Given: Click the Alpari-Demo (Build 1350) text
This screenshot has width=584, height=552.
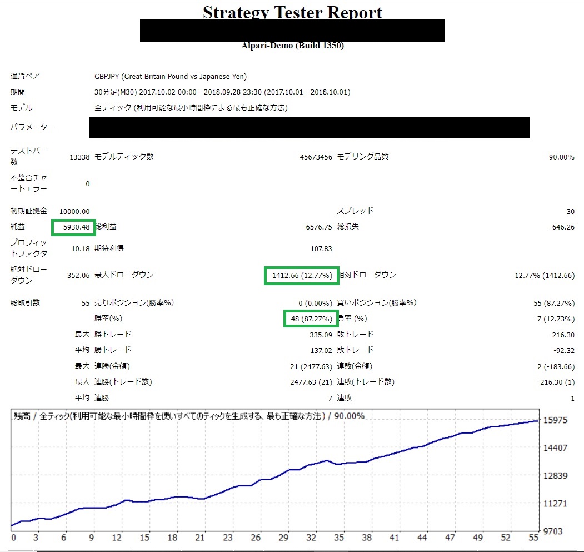Looking at the screenshot, I should tap(292, 46).
